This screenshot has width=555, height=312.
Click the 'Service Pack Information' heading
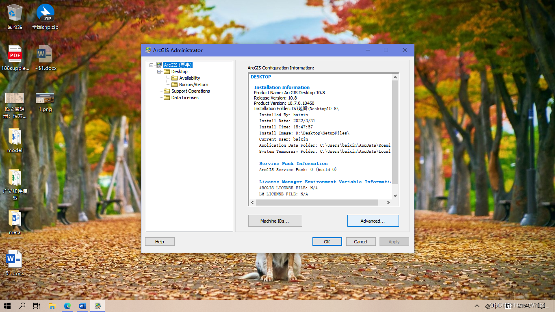point(293,164)
